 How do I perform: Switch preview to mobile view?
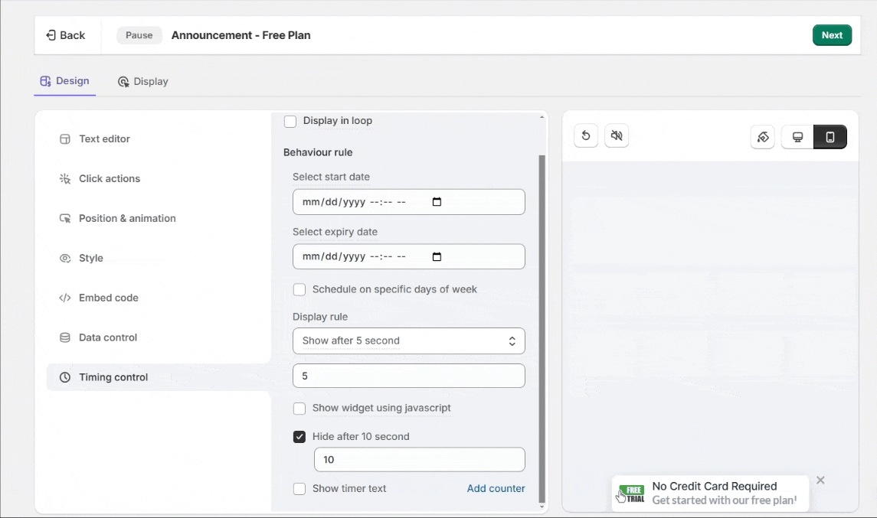coord(830,137)
